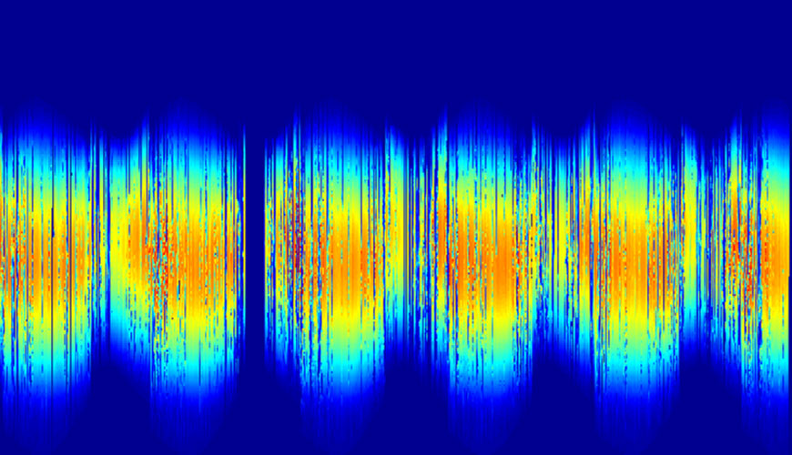Click the wide dark gap after the second burst
This screenshot has width=792, height=455.
(x=254, y=255)
